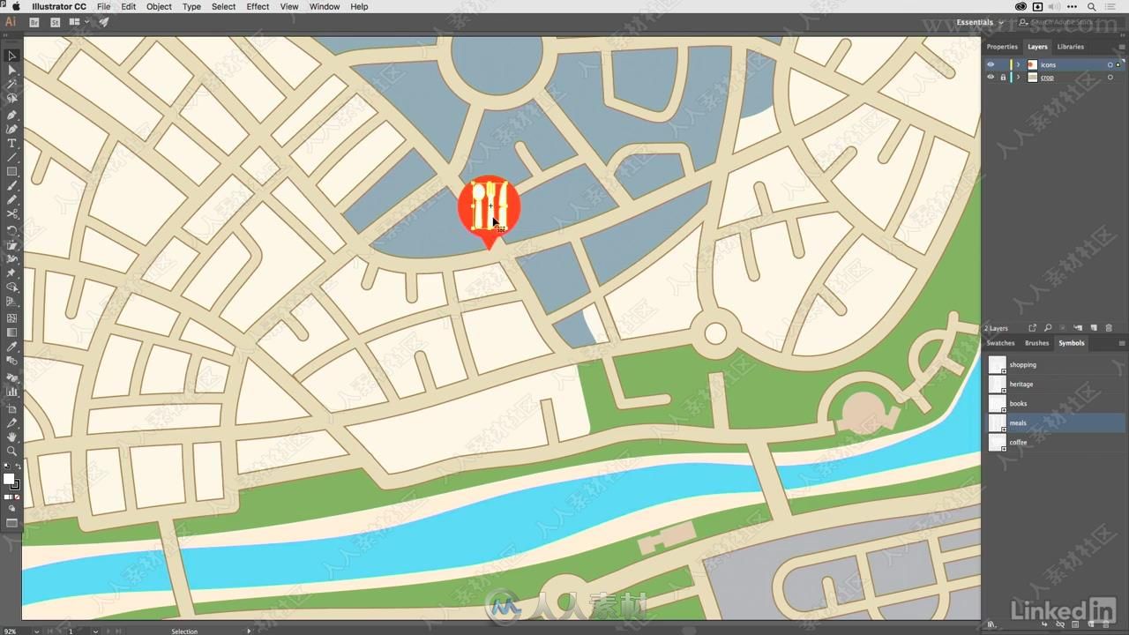Select the shopping symbol
This screenshot has width=1129, height=635.
click(1055, 364)
